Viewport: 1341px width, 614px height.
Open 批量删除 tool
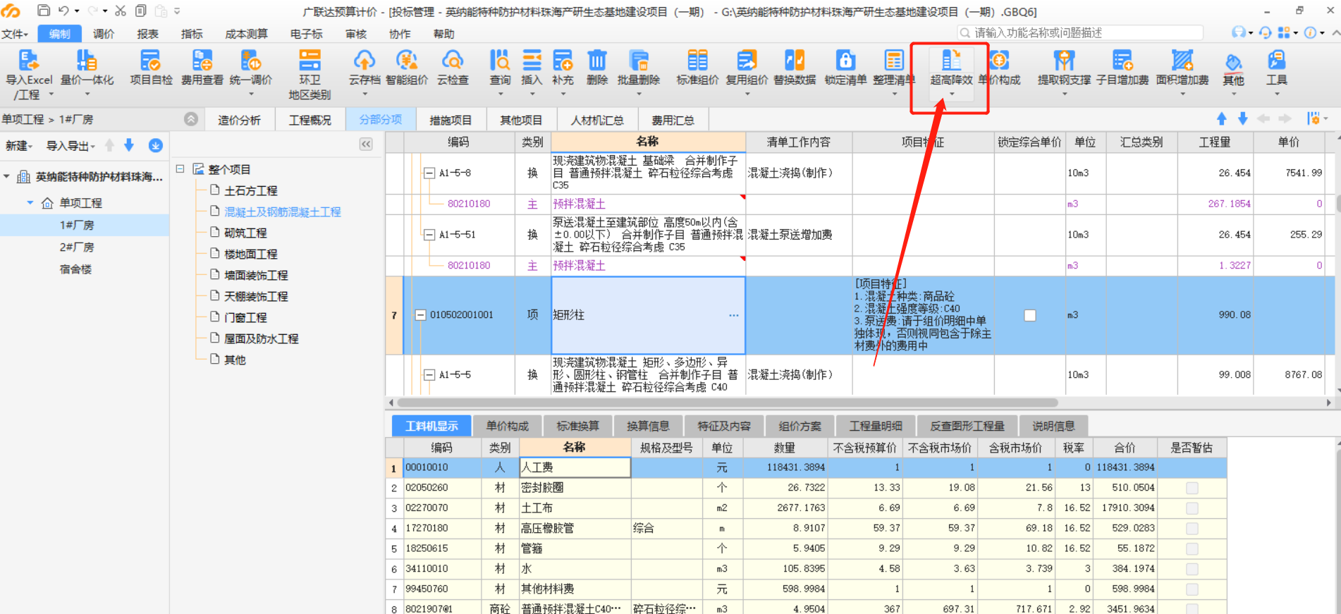(x=639, y=70)
